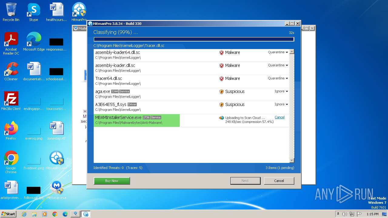Image resolution: width=388 pixels, height=218 pixels.
Task: Open the endingappr desktop file
Action: [x=34, y=103]
